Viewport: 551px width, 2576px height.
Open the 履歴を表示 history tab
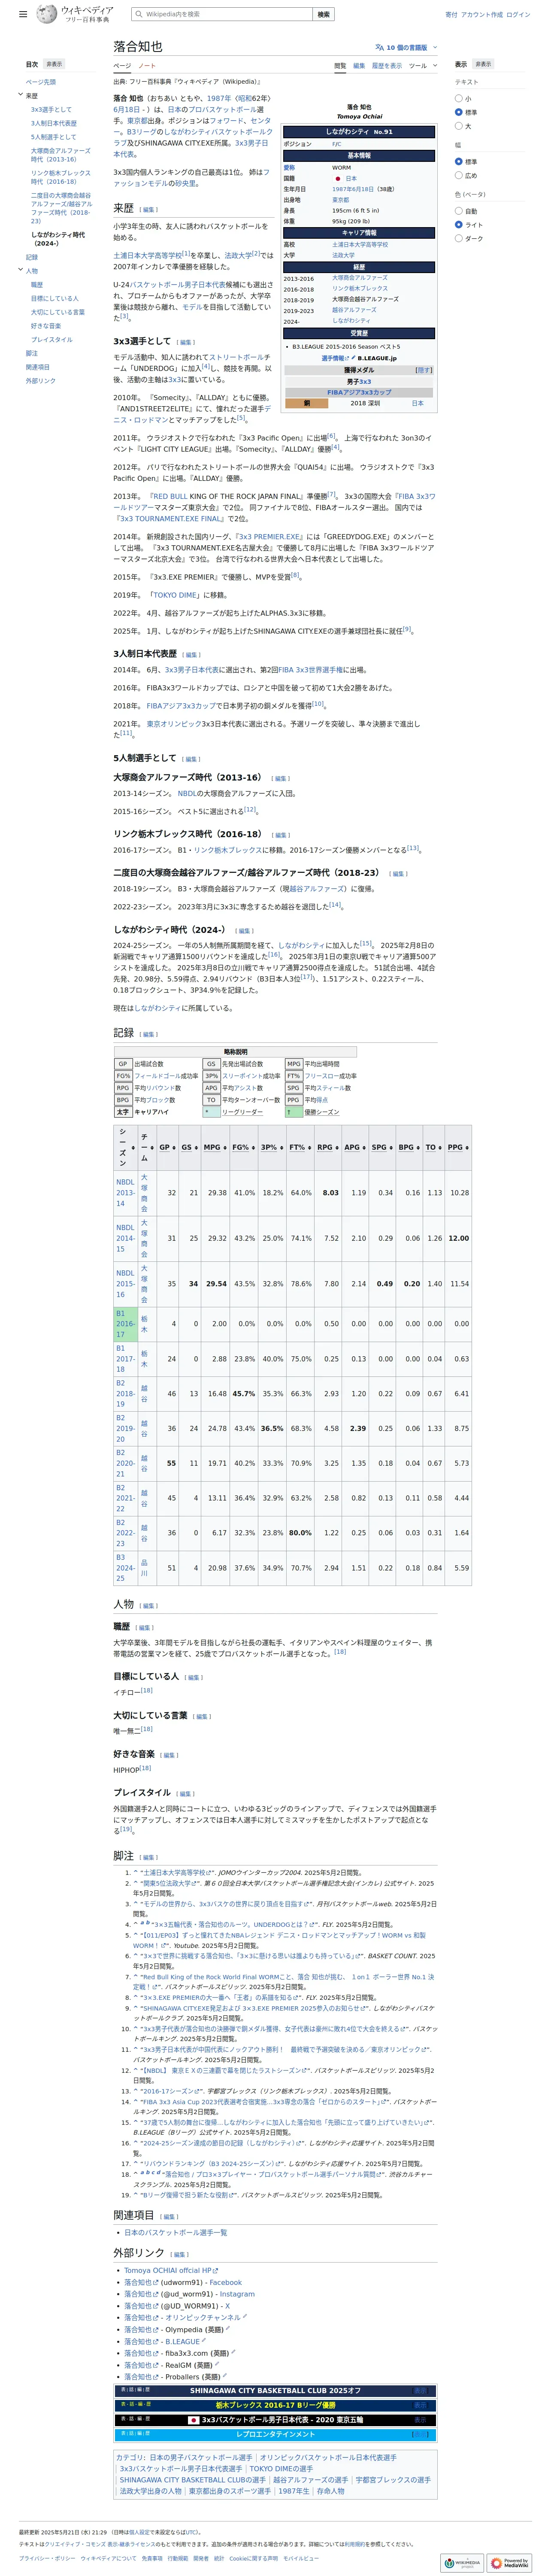pyautogui.click(x=387, y=66)
